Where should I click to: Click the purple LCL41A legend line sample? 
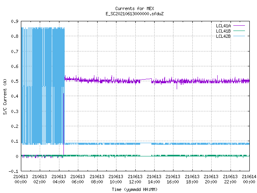[x=239, y=26]
